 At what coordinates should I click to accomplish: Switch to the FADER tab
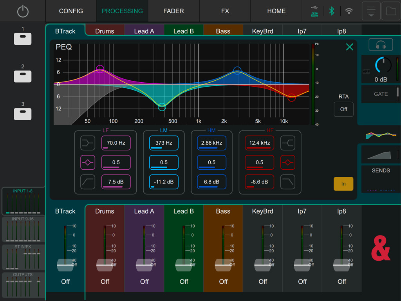point(173,11)
